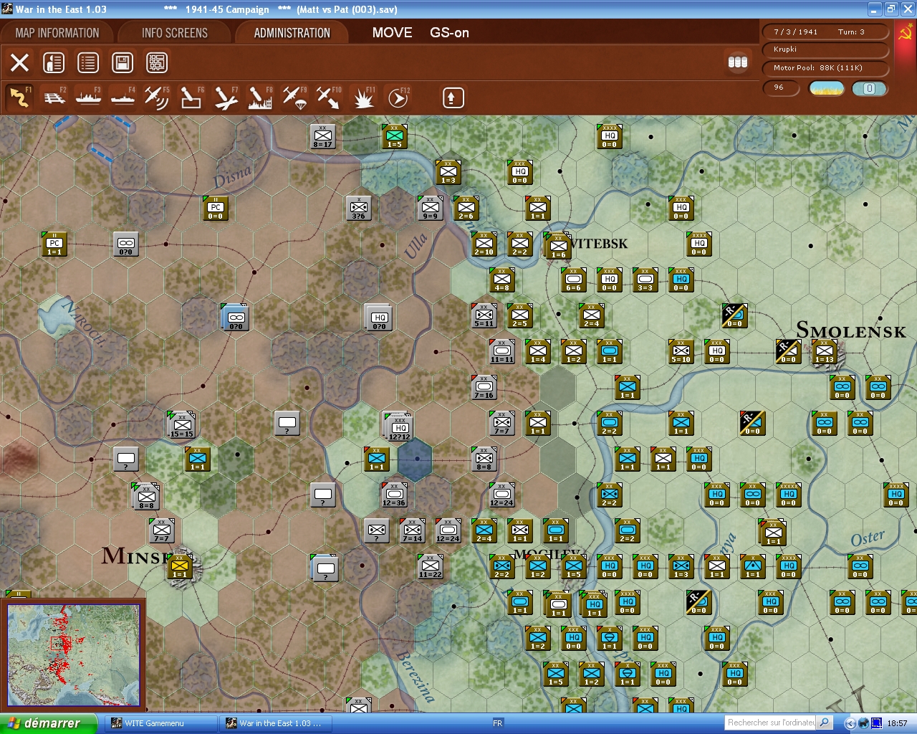Select the yellow unit at Minsk

(x=179, y=566)
